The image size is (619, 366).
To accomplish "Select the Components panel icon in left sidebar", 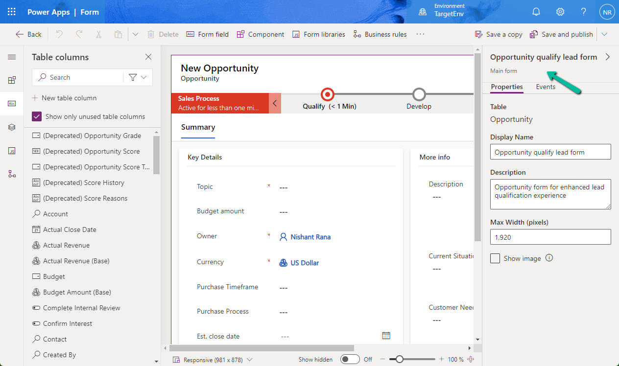I will [12, 80].
